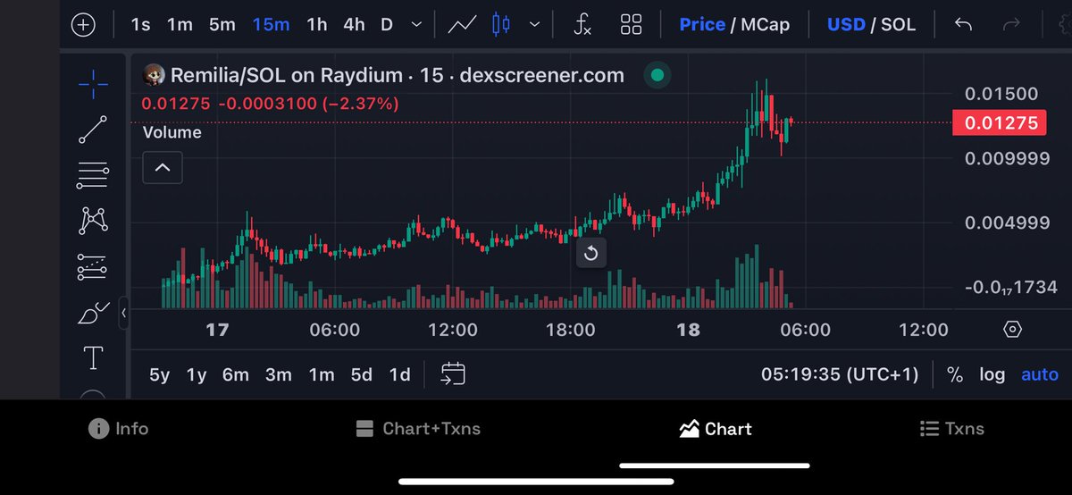The height and width of the screenshot is (495, 1072).
Task: Switch to the Chart tab
Action: pos(716,429)
